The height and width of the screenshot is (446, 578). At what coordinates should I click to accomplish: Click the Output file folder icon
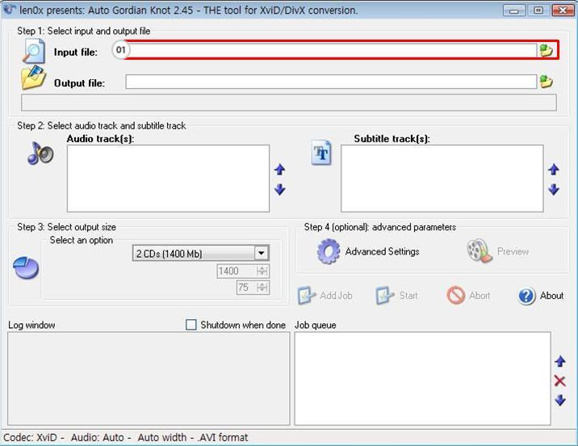coord(34,78)
